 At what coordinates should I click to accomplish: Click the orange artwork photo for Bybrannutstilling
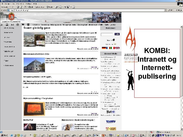coord(34,109)
